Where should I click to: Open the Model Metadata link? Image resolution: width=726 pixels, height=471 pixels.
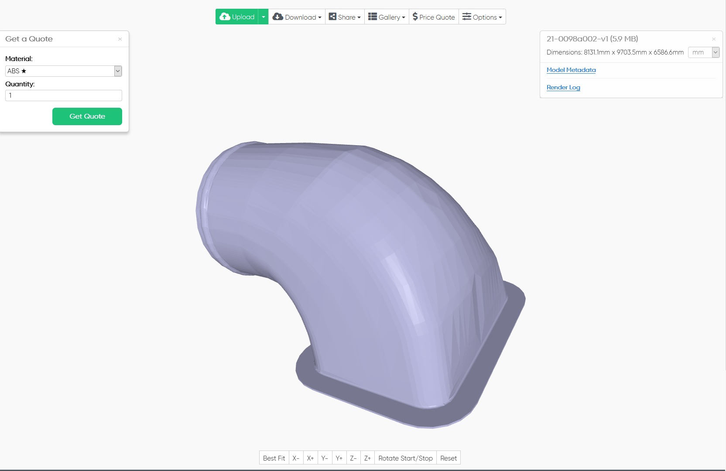point(571,70)
